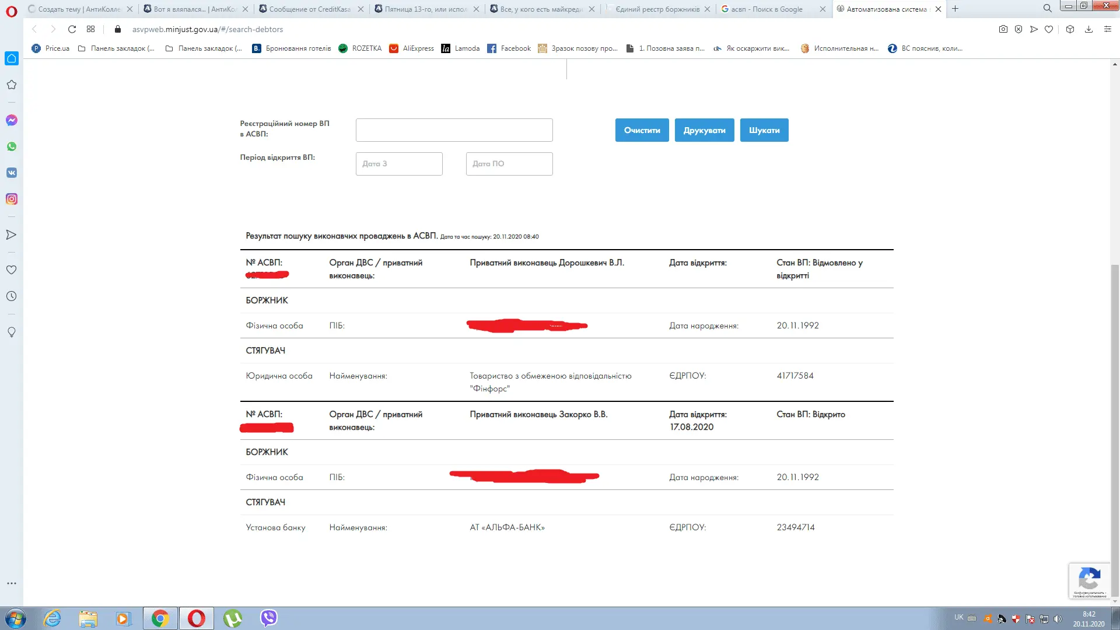Open Opera easy setup menu icon
Screen dimensions: 1120x630
coord(1107,29)
